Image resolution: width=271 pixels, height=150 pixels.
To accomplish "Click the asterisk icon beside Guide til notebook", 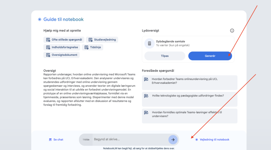I will point(40,19).
